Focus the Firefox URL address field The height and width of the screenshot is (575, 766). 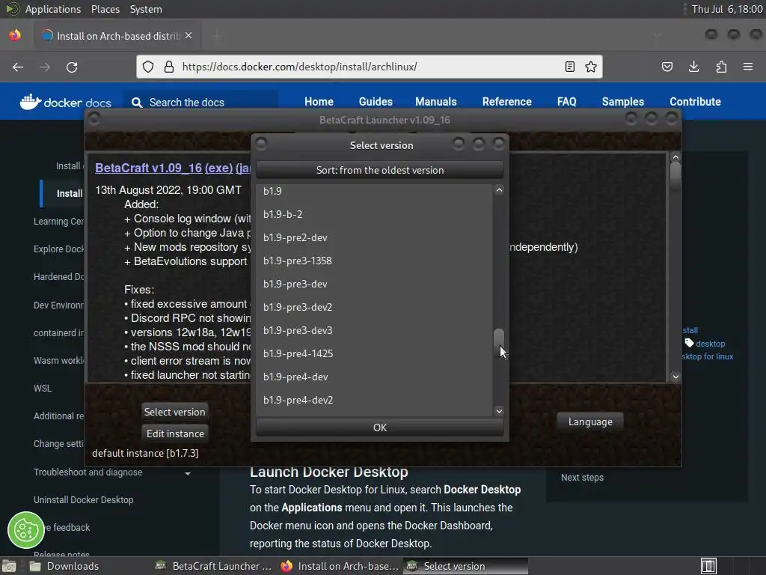pos(369,67)
